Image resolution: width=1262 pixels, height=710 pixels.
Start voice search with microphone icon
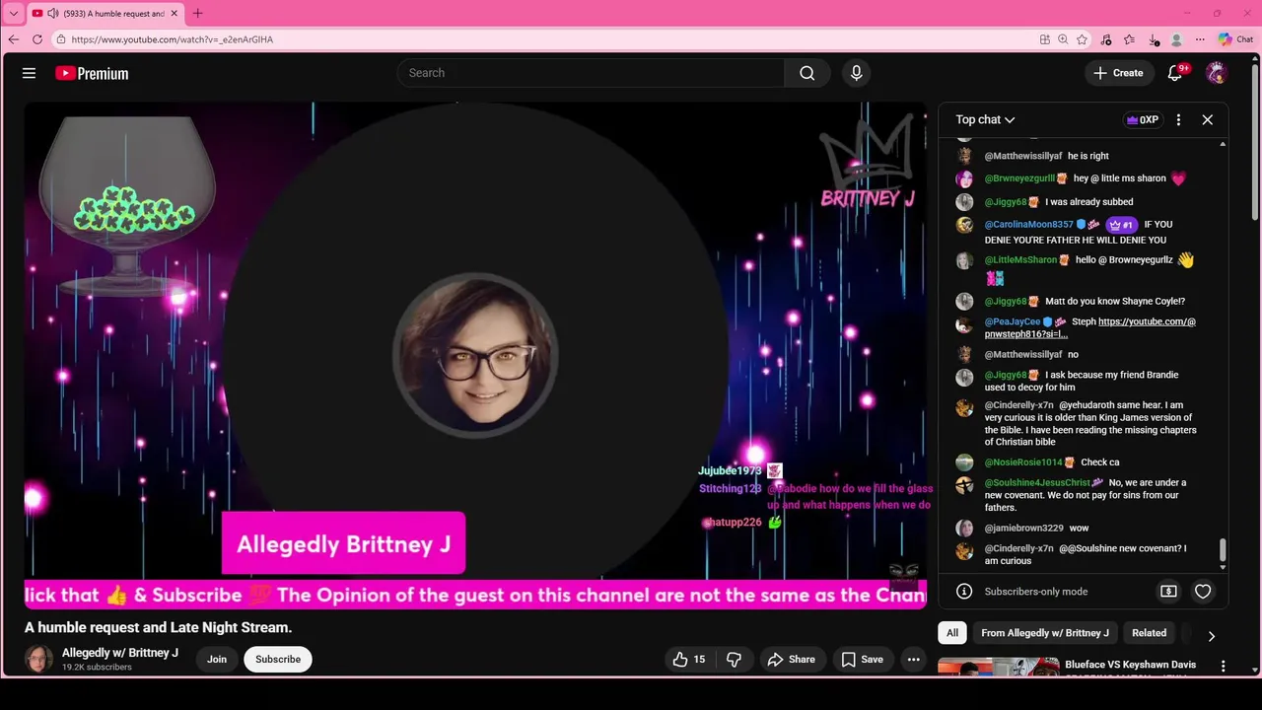(856, 73)
